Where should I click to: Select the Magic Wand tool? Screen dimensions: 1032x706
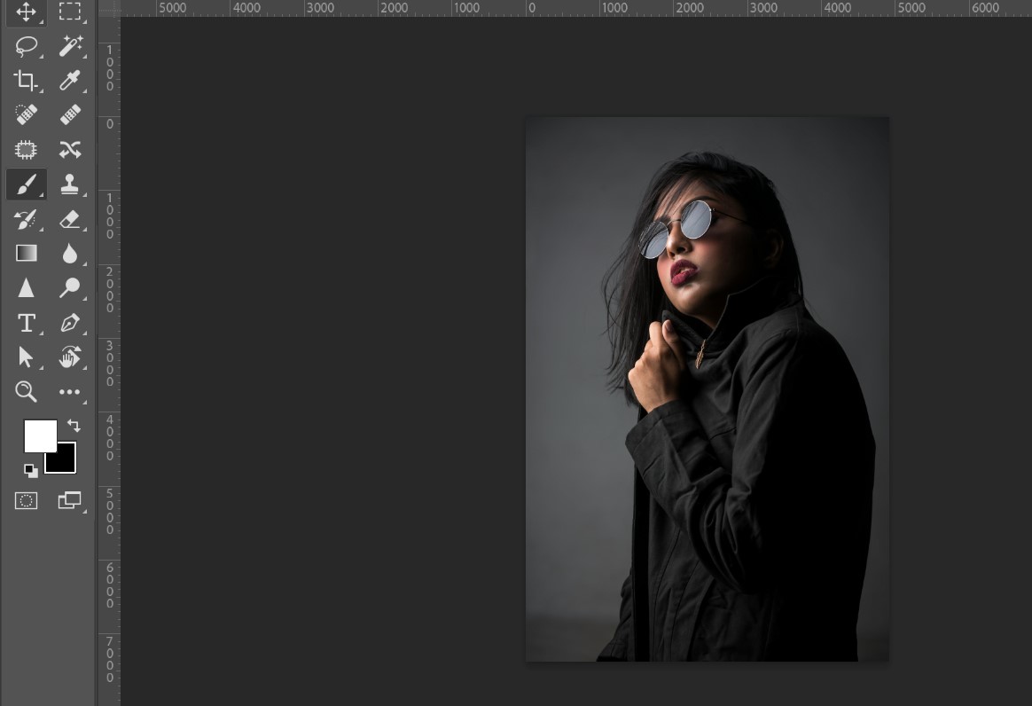(70, 46)
